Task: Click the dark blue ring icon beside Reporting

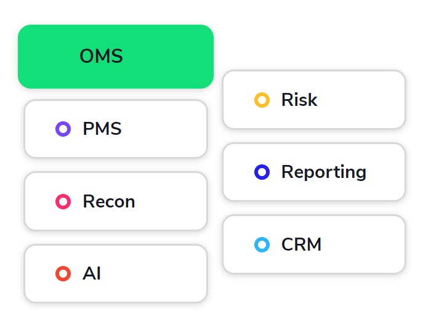Action: coord(262,172)
